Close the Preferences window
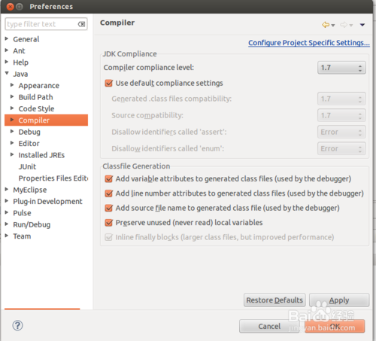376x341 pixels. pos(11,7)
